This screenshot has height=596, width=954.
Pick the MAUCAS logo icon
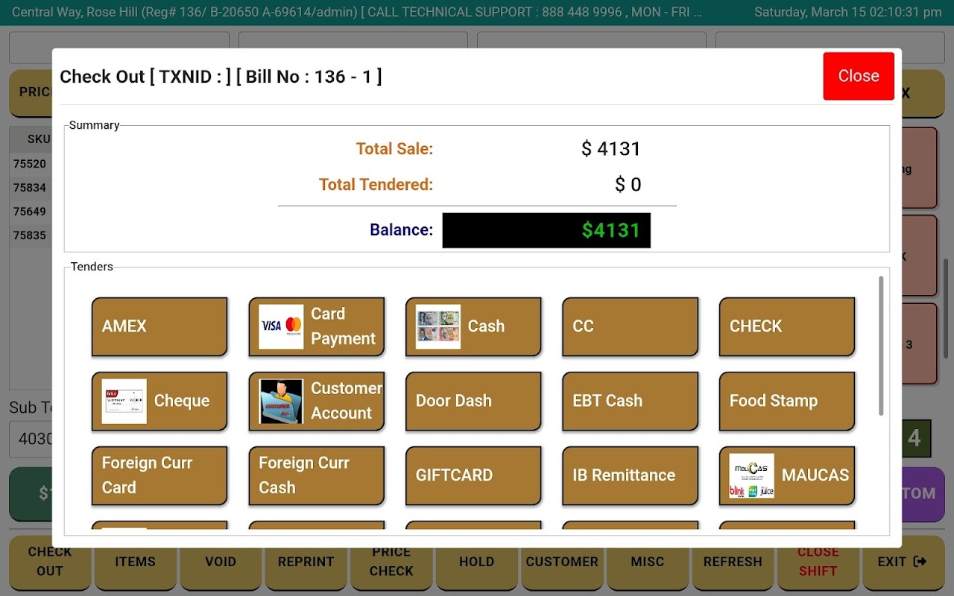pyautogui.click(x=752, y=475)
